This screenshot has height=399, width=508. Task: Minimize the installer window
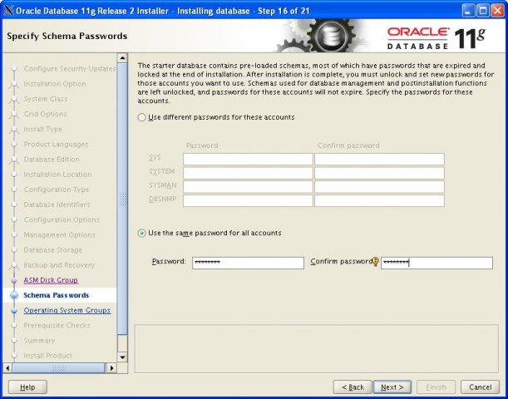[468, 10]
